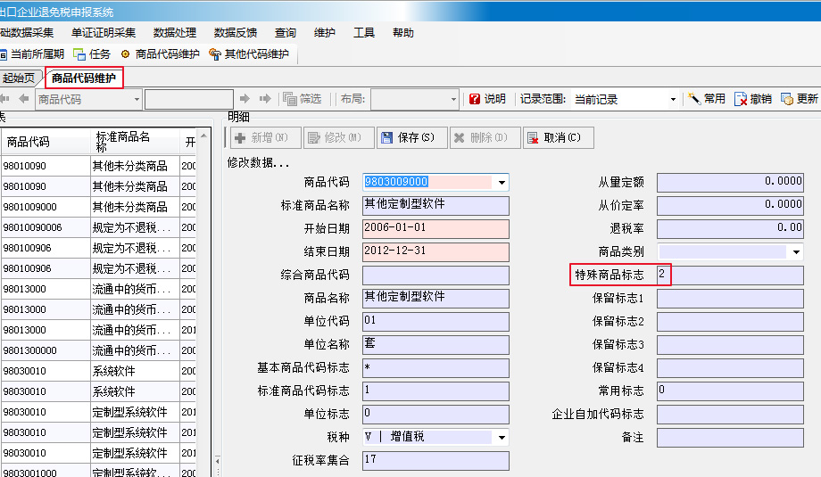This screenshot has width=821, height=477.
Task: Expand the 税种 增值税 dropdown
Action: click(502, 437)
